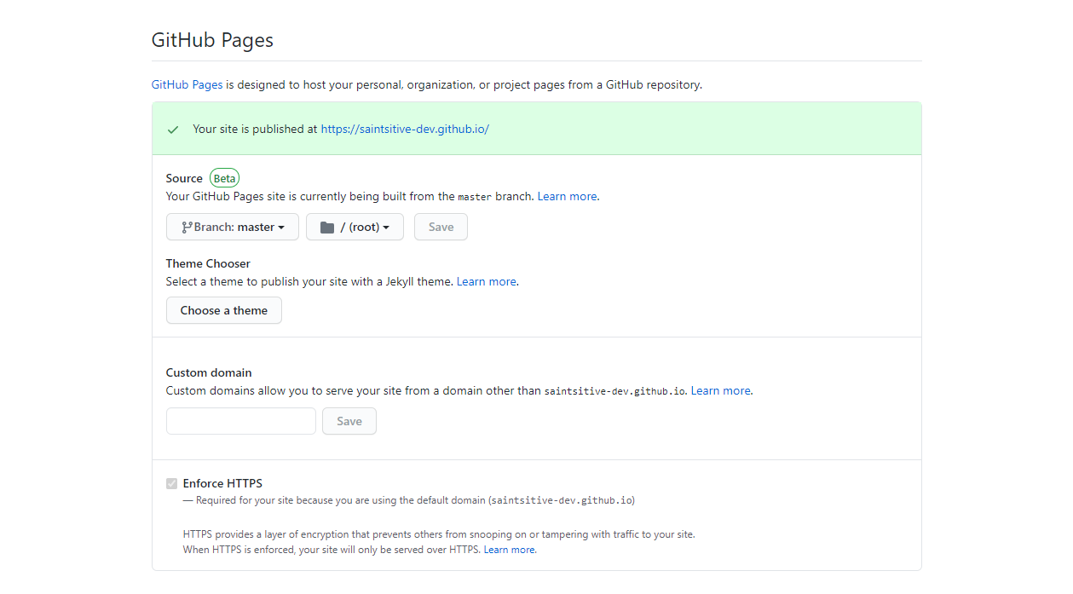The height and width of the screenshot is (594, 1073).
Task: Open Learn more about custom domains
Action: tap(720, 390)
